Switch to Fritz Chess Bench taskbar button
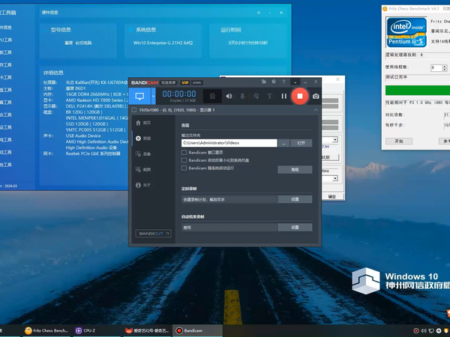This screenshot has height=337, width=450. 46,331
